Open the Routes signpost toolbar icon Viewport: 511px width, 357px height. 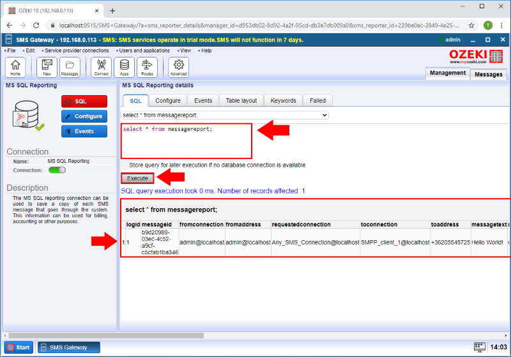point(147,68)
